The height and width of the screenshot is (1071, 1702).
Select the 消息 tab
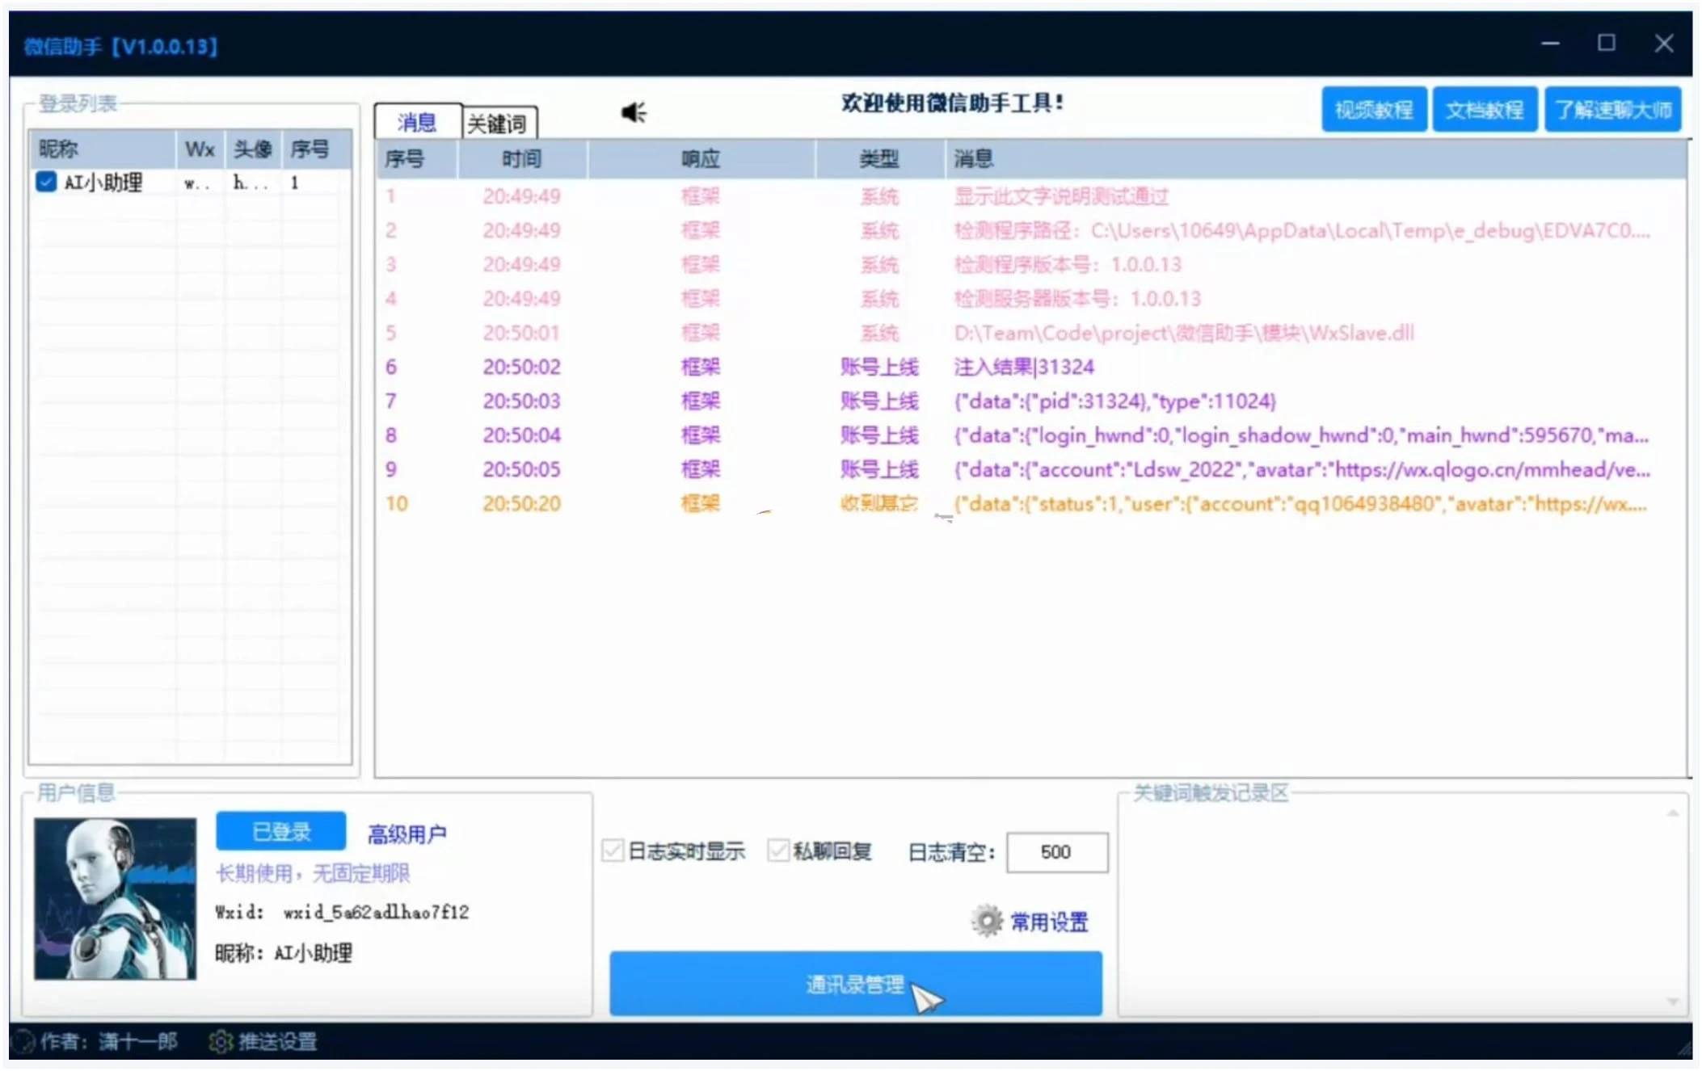click(x=416, y=122)
